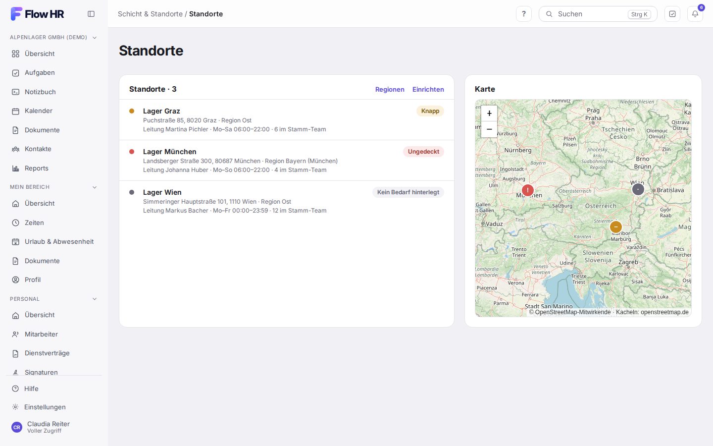Open Einstellungen in the sidebar
This screenshot has height=446, width=713.
(x=53, y=407)
